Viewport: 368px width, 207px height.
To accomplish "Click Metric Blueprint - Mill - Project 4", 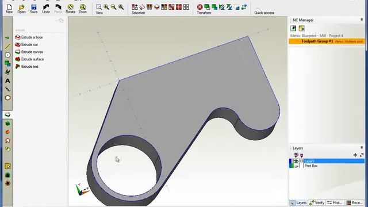I will tap(317, 36).
